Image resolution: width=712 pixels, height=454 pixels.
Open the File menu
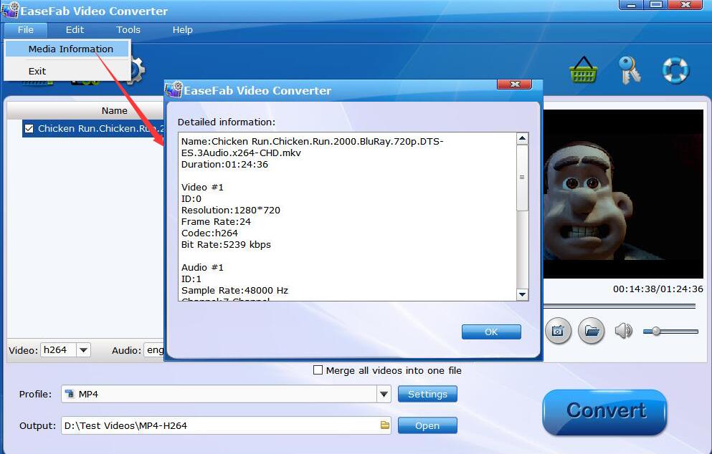[x=26, y=30]
